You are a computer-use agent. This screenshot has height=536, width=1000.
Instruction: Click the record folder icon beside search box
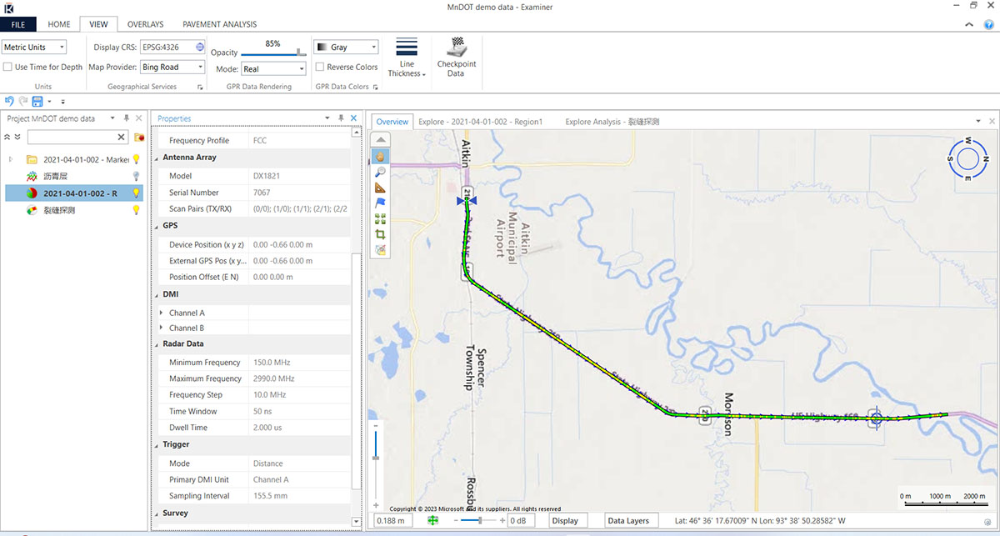[140, 137]
